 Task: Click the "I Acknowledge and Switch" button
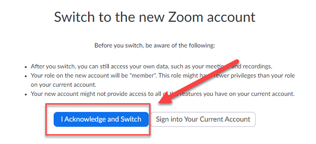(101, 119)
